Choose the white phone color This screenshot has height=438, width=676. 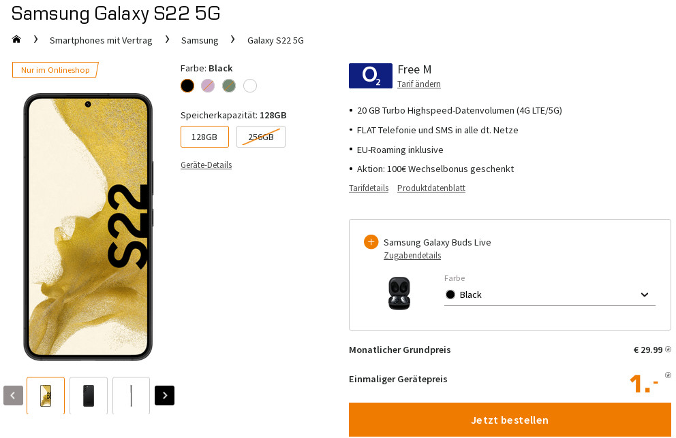click(x=250, y=86)
